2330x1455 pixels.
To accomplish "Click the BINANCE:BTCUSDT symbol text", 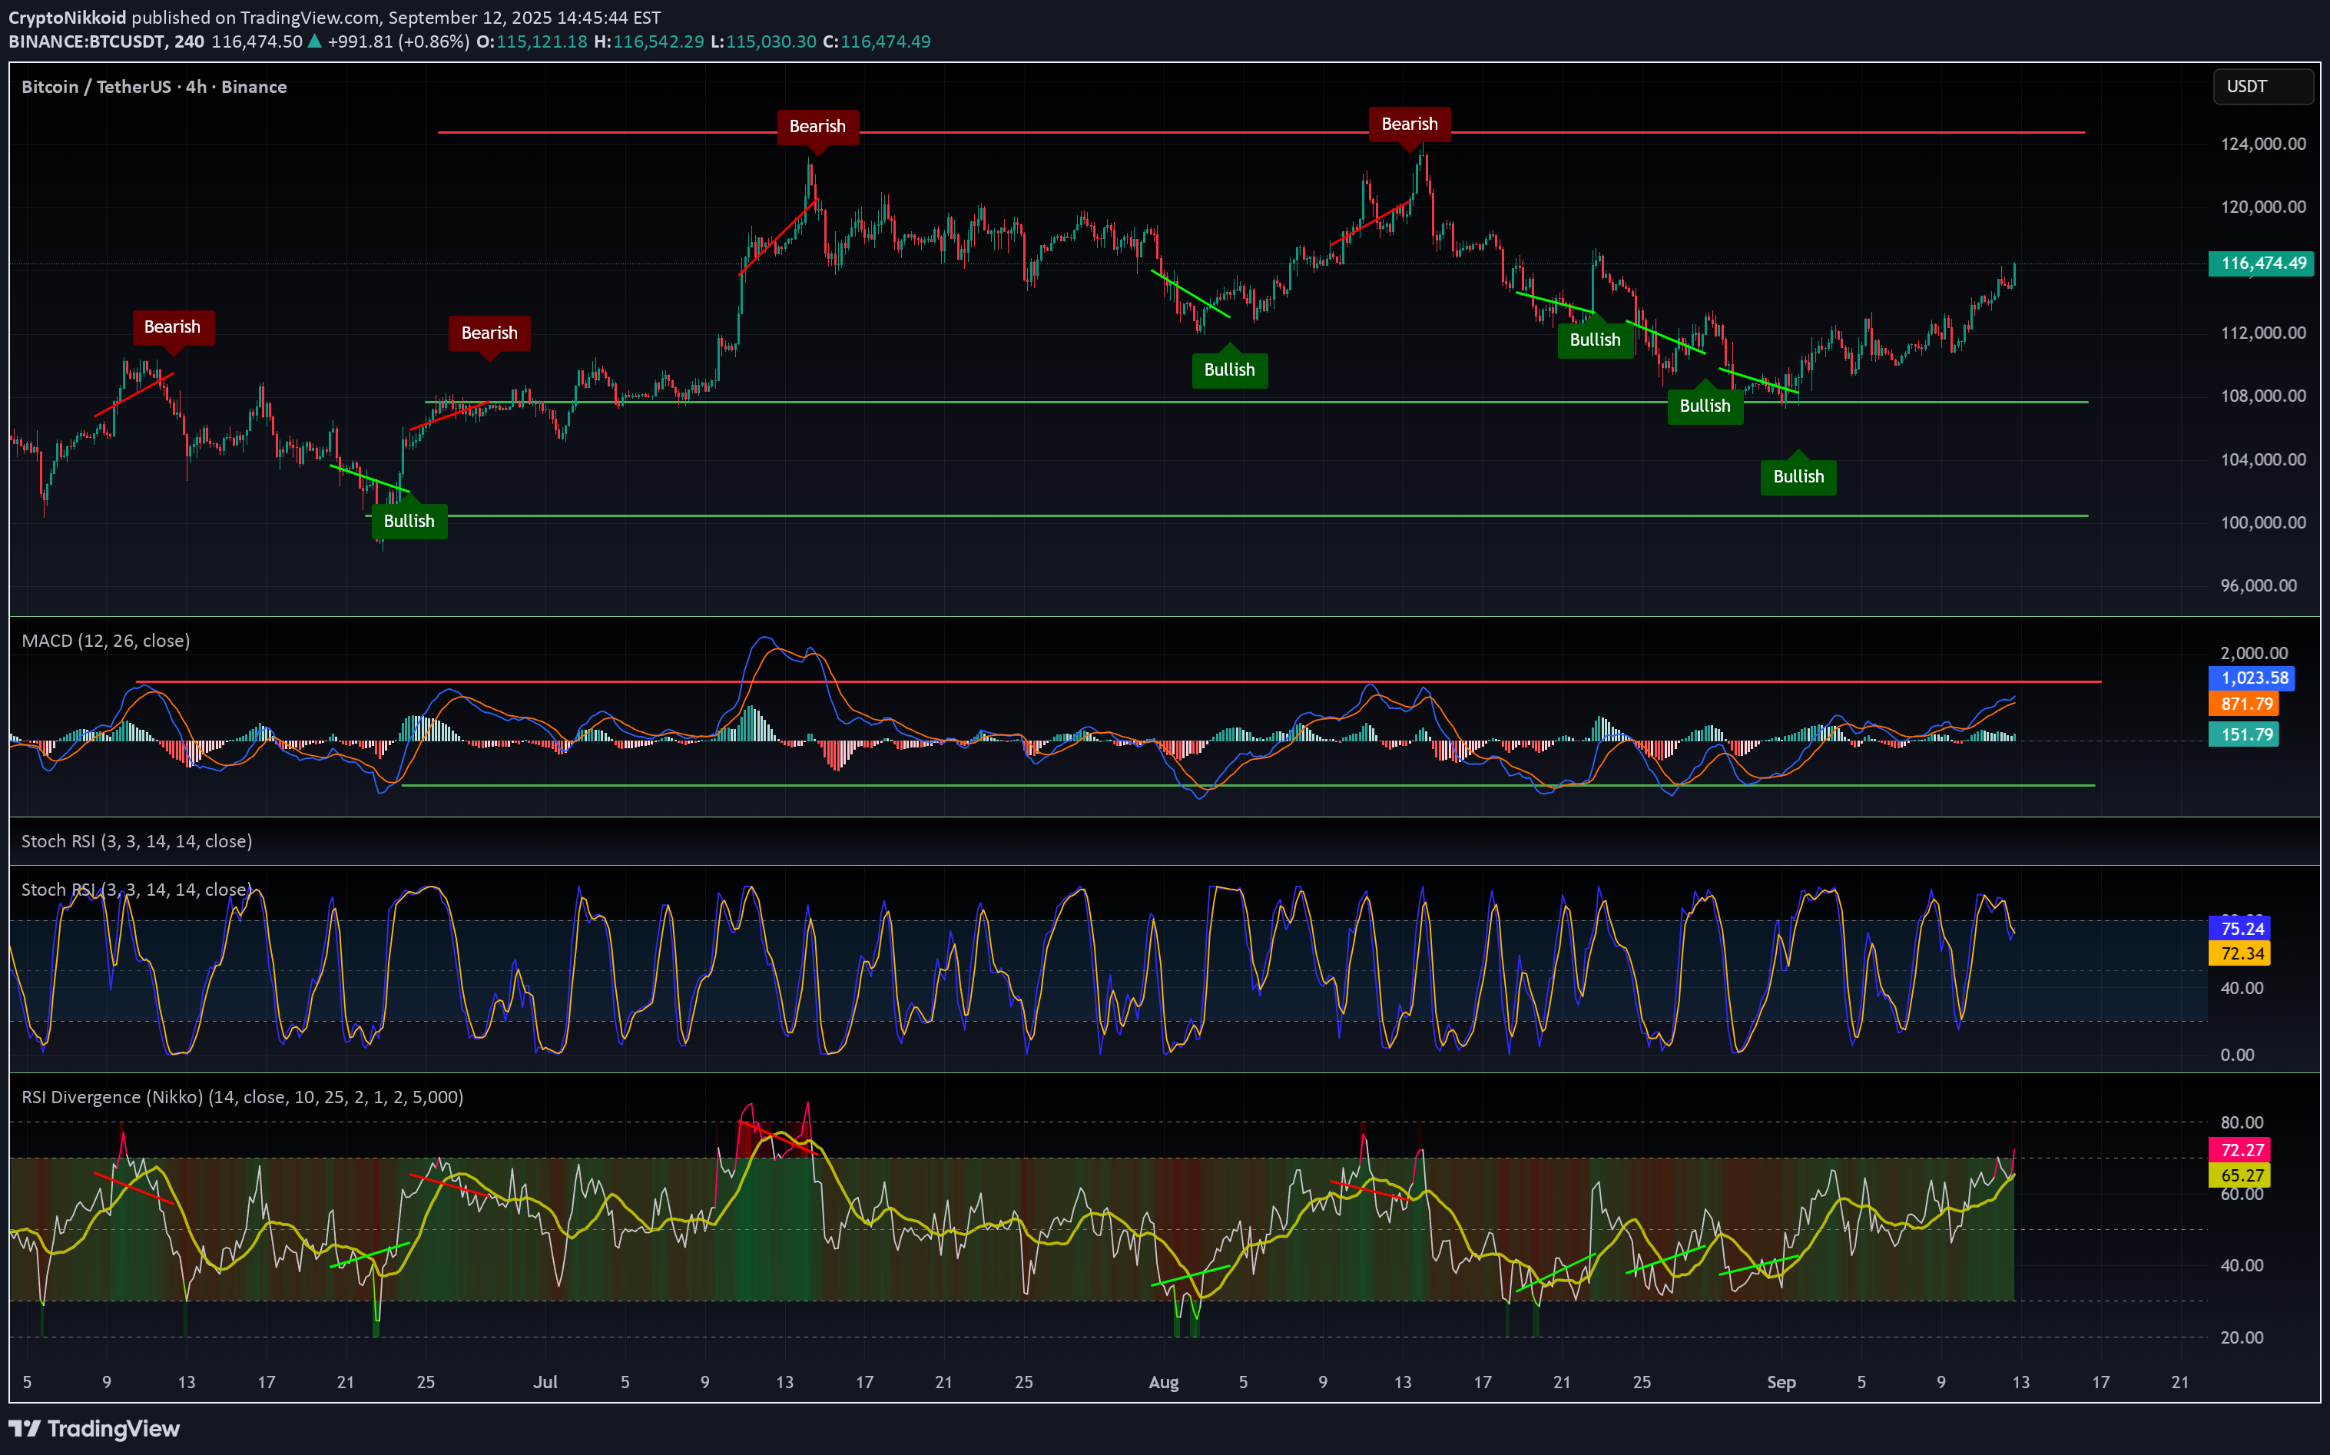I will tap(87, 41).
